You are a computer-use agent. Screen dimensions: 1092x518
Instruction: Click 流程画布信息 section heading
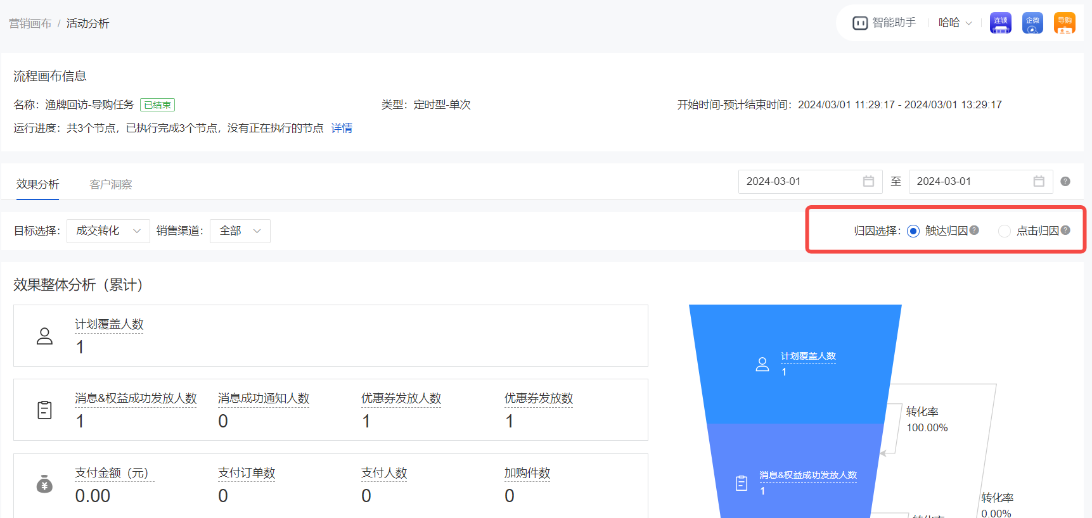[x=50, y=76]
